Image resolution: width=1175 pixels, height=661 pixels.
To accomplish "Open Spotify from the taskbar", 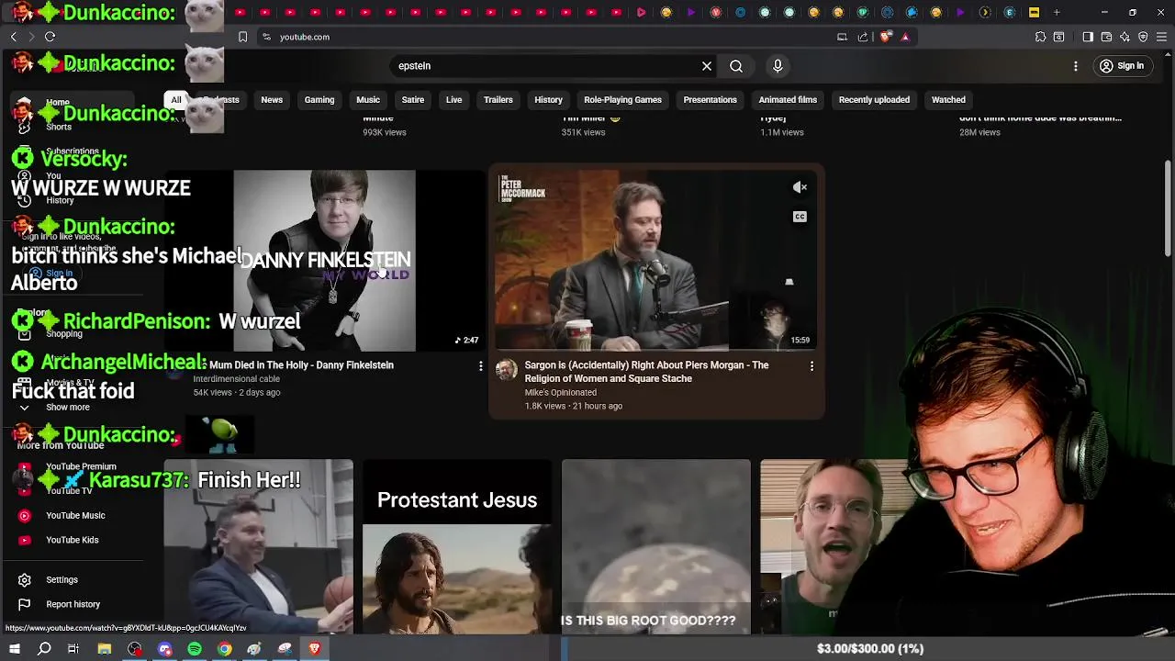I will tap(195, 649).
